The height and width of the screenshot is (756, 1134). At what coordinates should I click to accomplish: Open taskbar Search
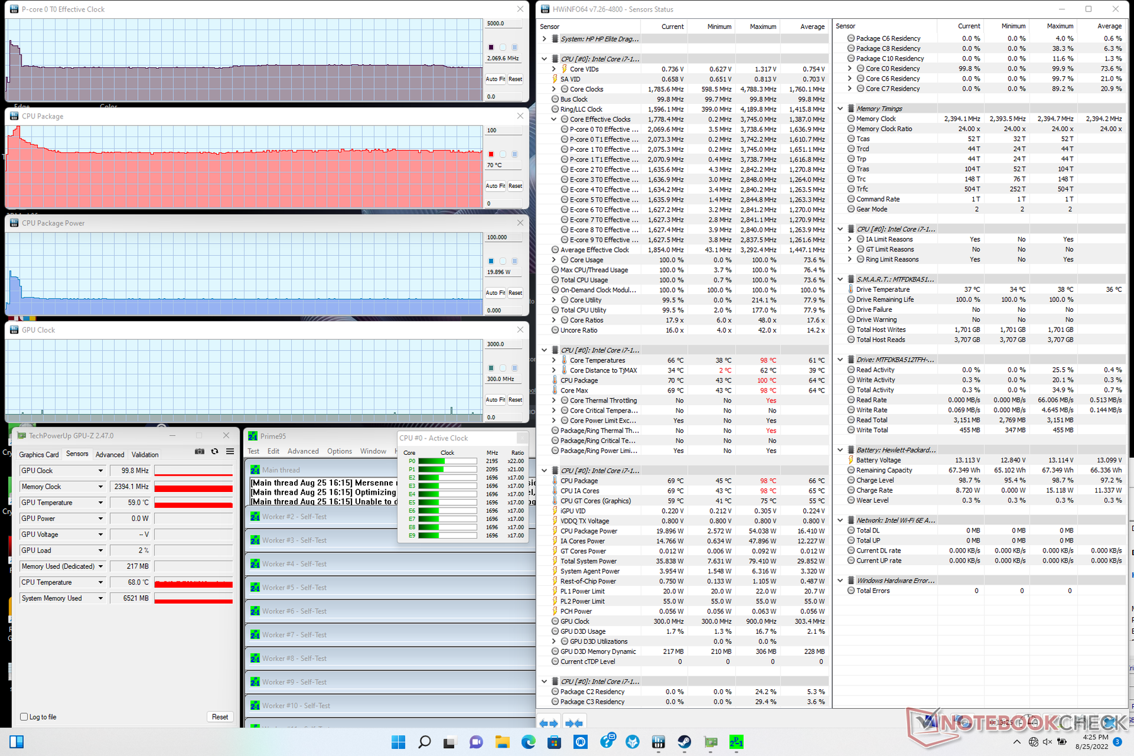[425, 742]
